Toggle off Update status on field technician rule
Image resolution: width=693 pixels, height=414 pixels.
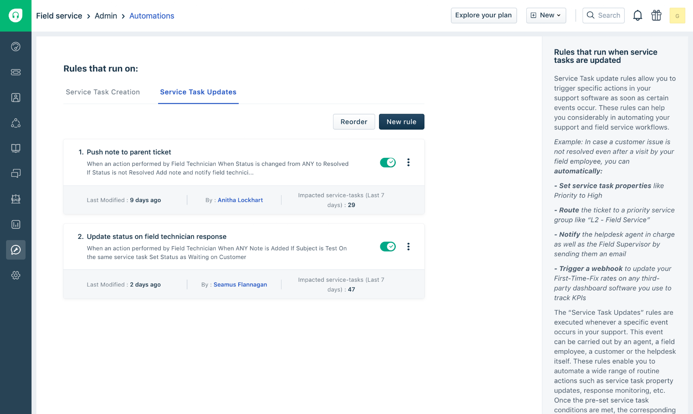388,247
